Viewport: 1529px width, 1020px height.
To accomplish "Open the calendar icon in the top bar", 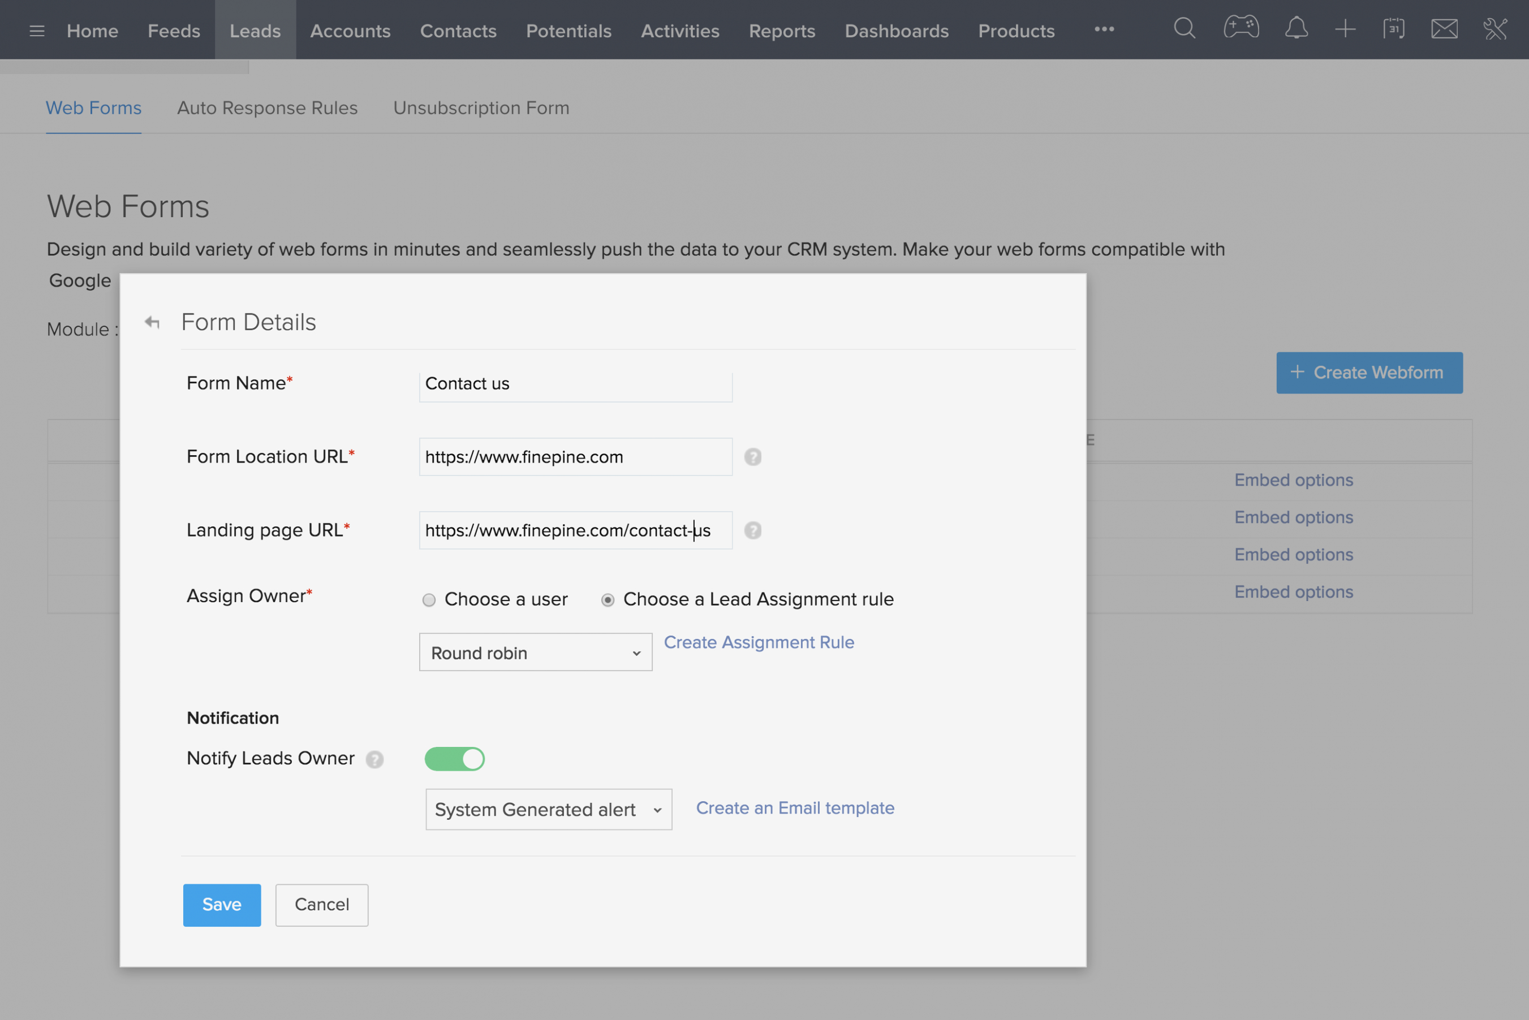I will [x=1394, y=29].
